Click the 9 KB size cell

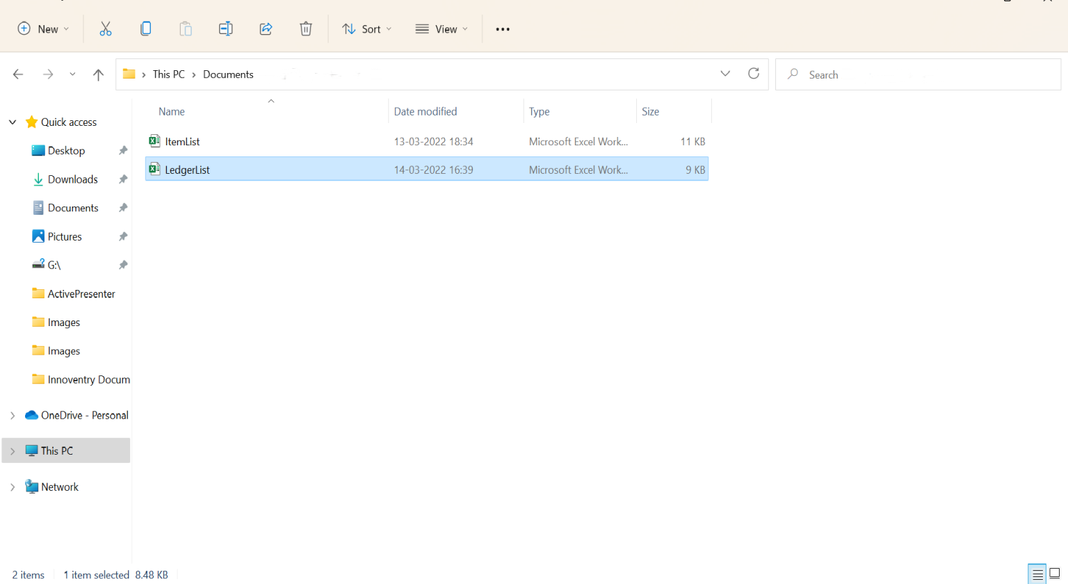click(695, 170)
